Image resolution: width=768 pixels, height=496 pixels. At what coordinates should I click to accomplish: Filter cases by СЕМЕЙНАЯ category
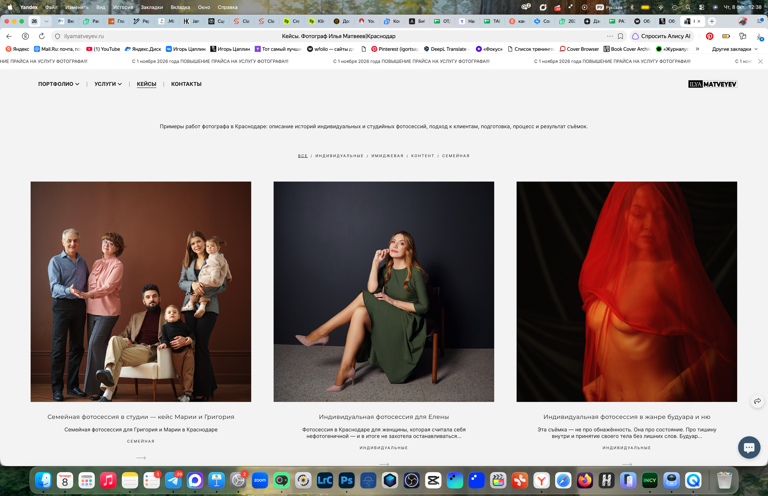(456, 156)
